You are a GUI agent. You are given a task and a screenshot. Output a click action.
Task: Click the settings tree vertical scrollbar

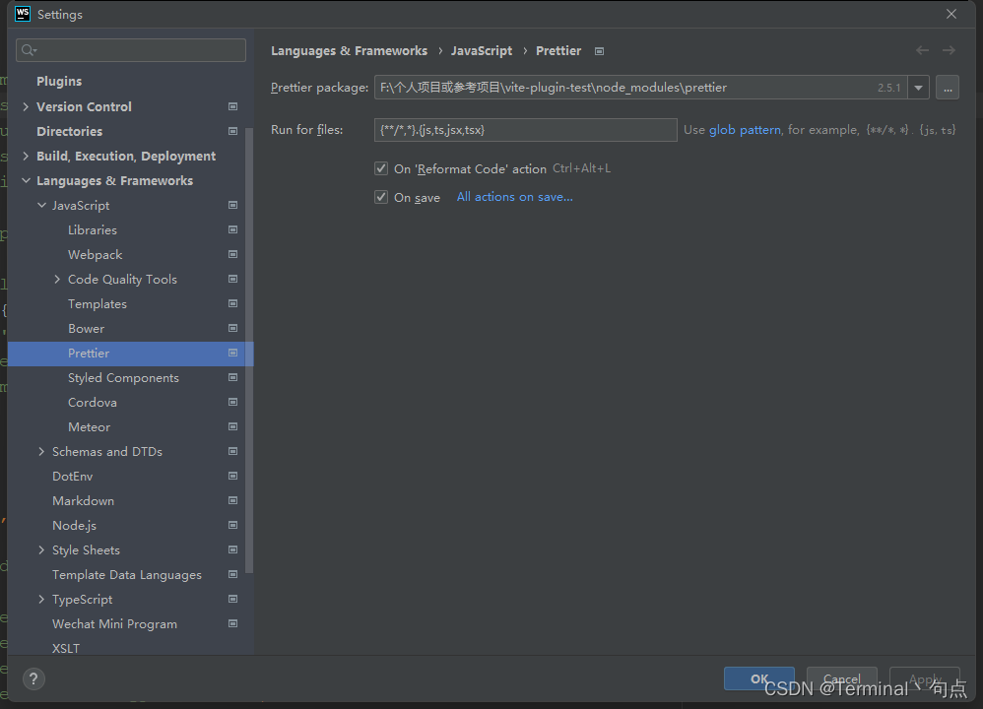click(x=249, y=350)
